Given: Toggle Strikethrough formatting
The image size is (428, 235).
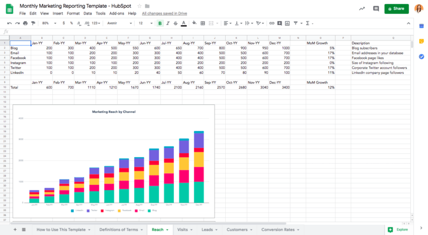Looking at the screenshot, I should click(176, 23).
